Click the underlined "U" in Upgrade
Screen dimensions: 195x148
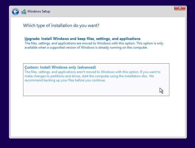26,39
